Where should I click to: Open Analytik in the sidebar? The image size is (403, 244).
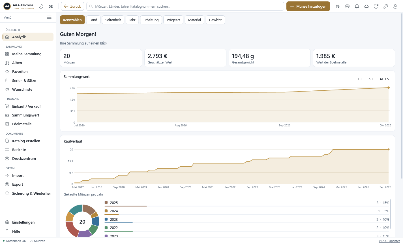pos(28,37)
